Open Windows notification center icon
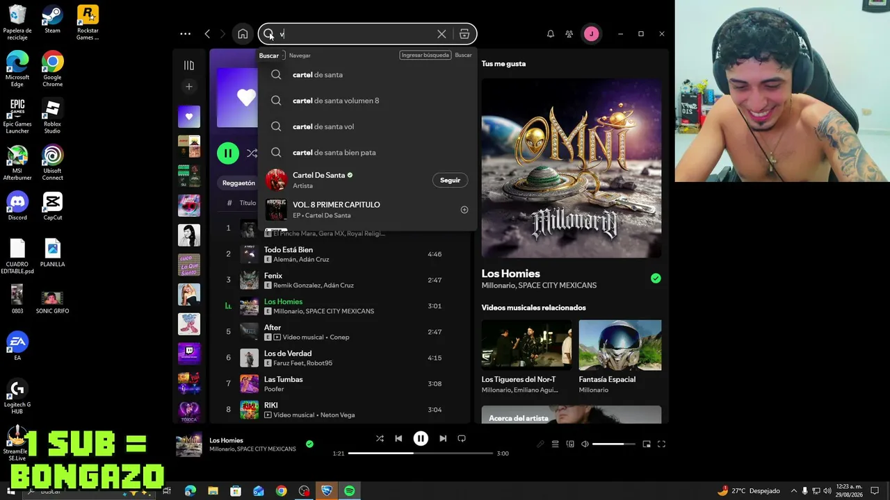Screen dimensions: 890x500 [875, 491]
